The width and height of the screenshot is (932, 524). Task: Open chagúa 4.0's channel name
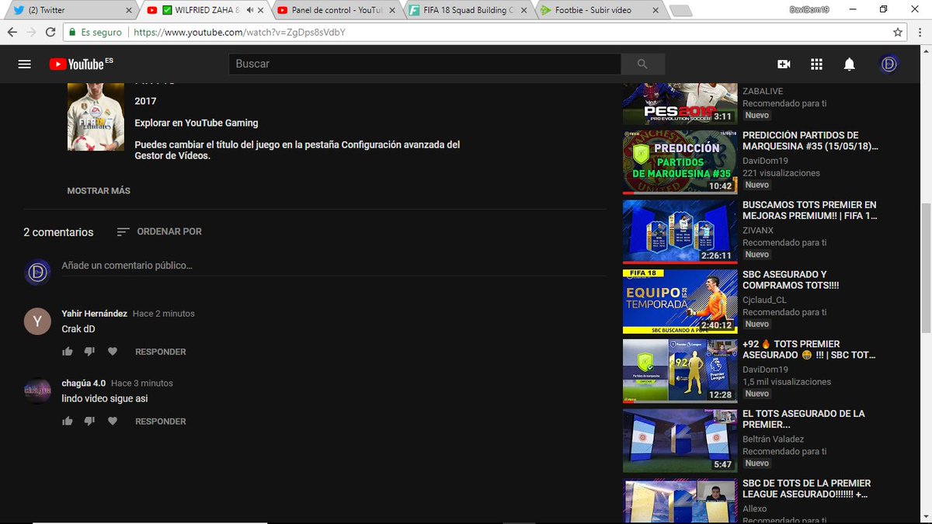pos(83,383)
